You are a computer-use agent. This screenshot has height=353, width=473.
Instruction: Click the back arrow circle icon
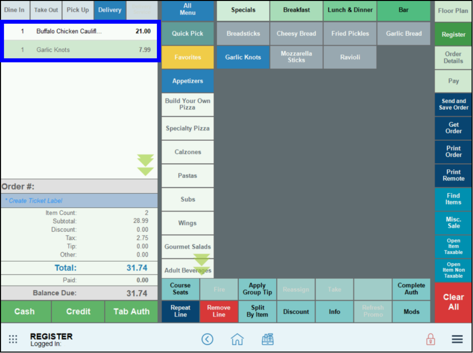(207, 339)
